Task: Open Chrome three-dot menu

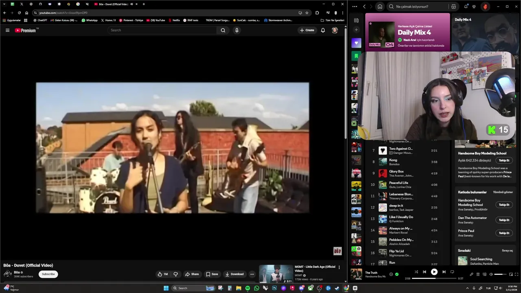Action: pyautogui.click(x=342, y=13)
